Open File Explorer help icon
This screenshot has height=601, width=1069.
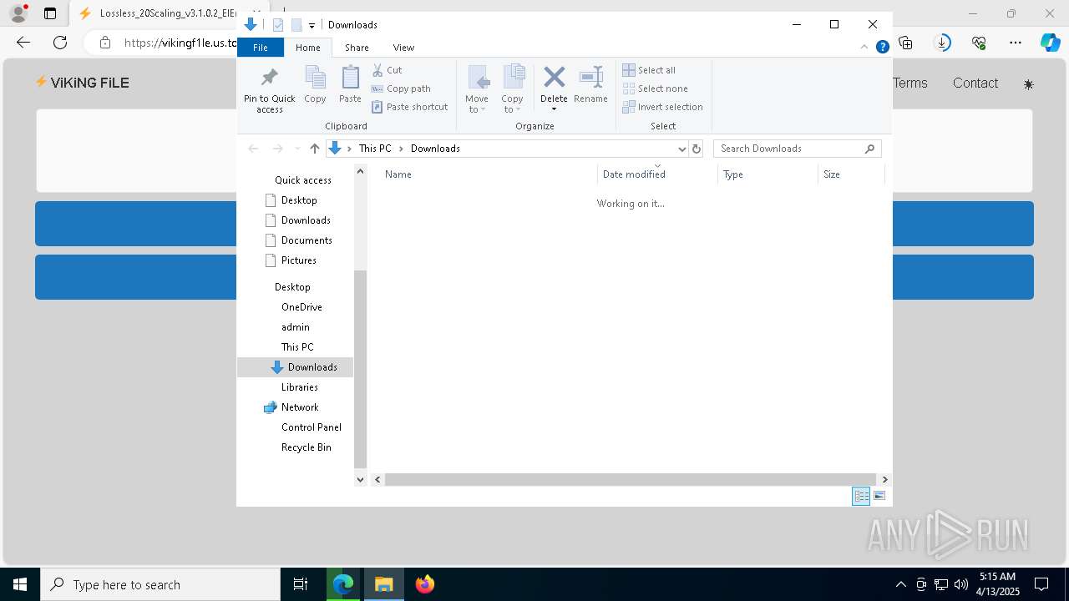tap(882, 48)
